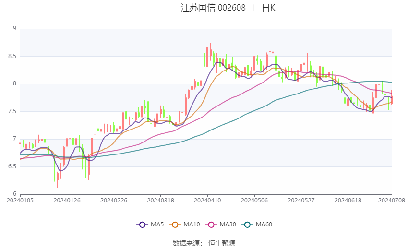Click the 8 price axis label

14,84
